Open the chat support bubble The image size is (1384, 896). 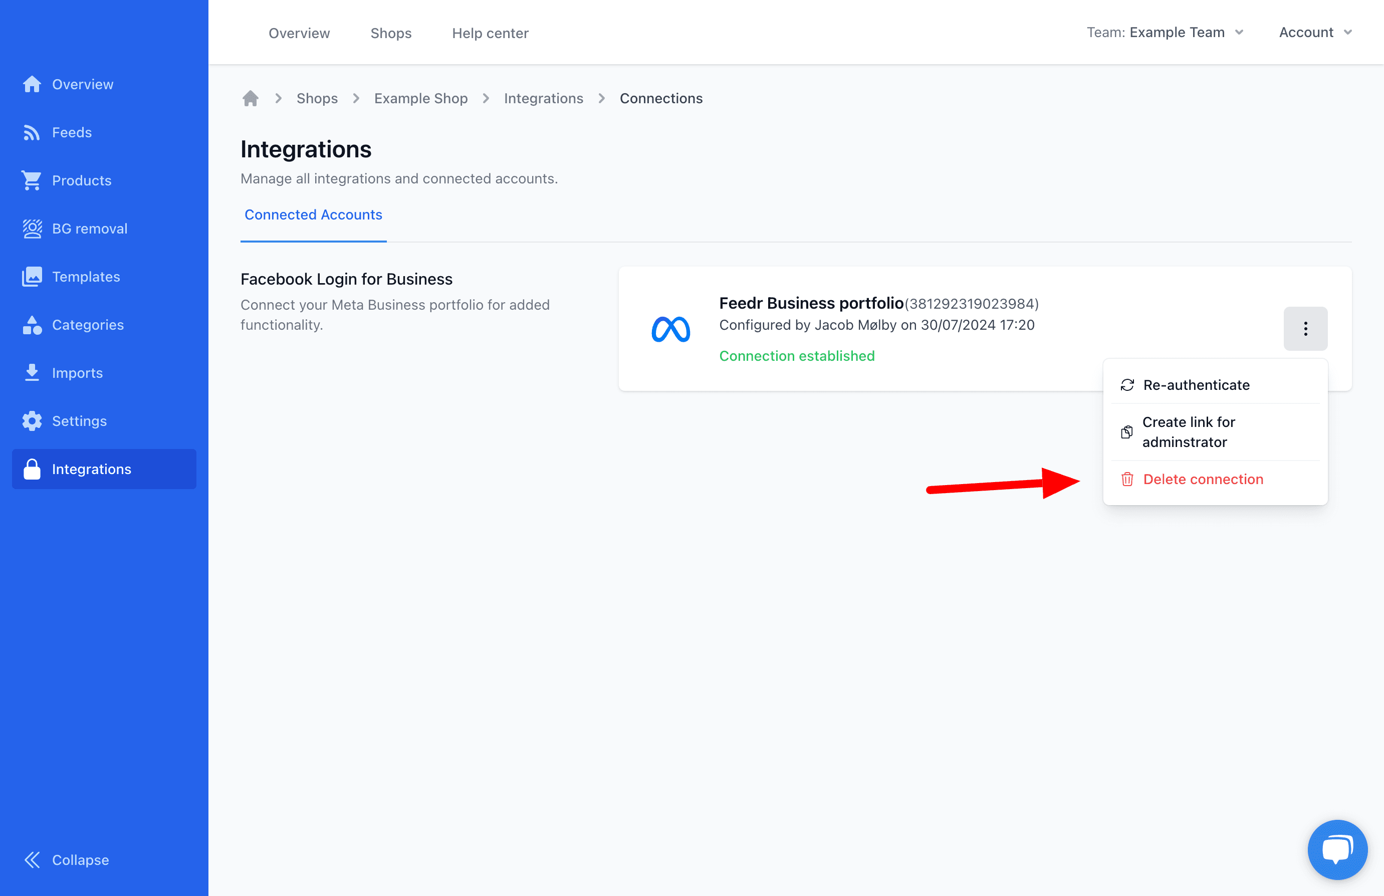(1336, 849)
